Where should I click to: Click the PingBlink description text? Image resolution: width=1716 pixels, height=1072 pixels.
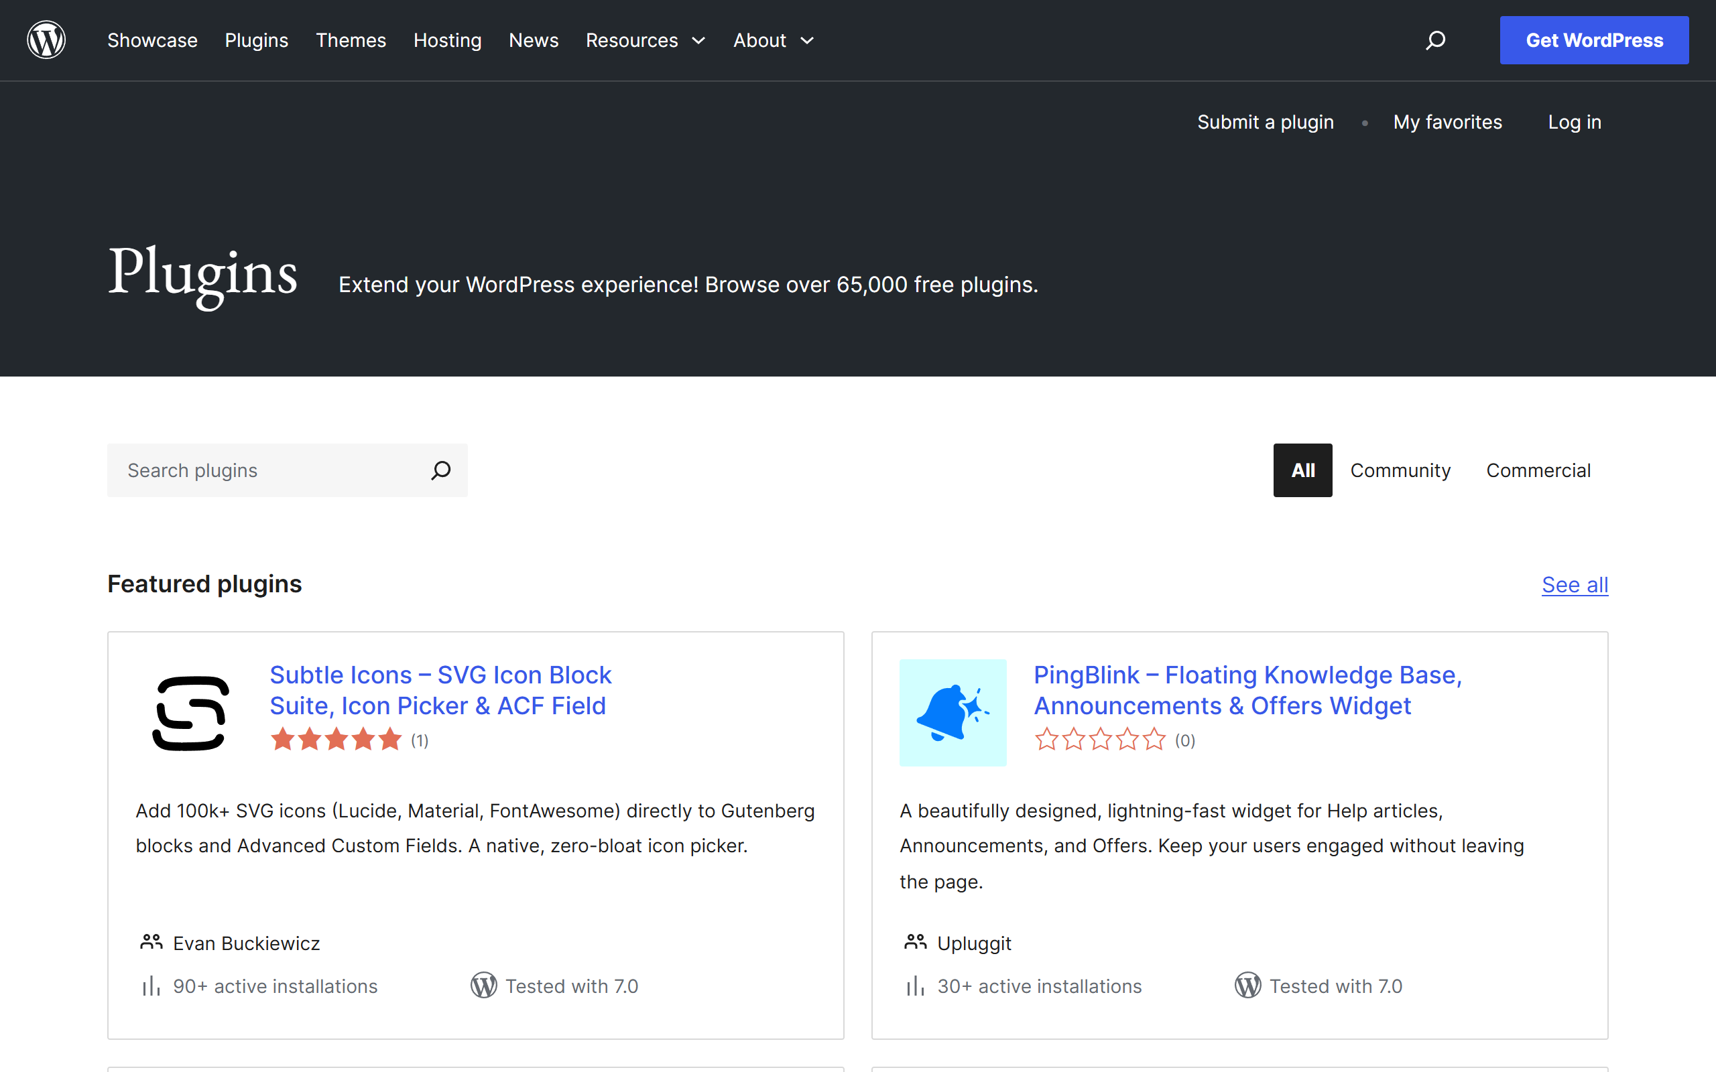[1212, 846]
